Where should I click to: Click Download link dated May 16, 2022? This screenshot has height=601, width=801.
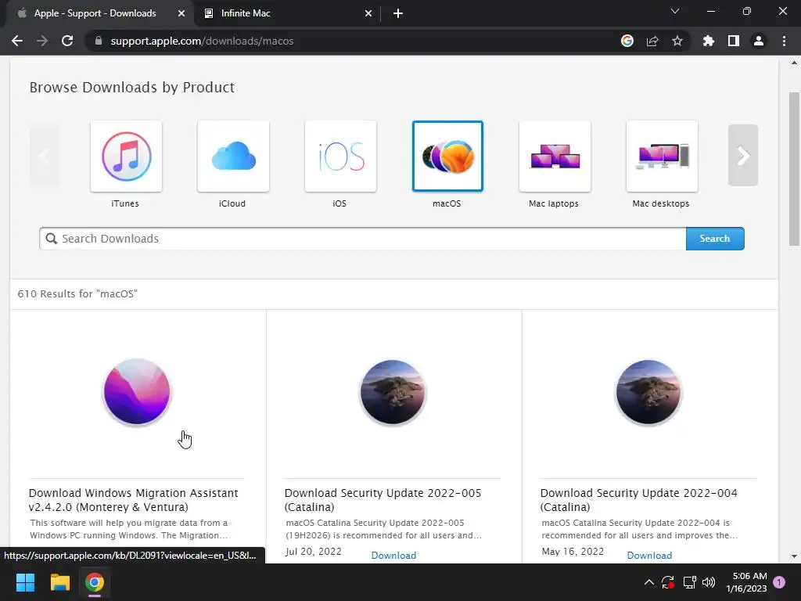pyautogui.click(x=649, y=555)
